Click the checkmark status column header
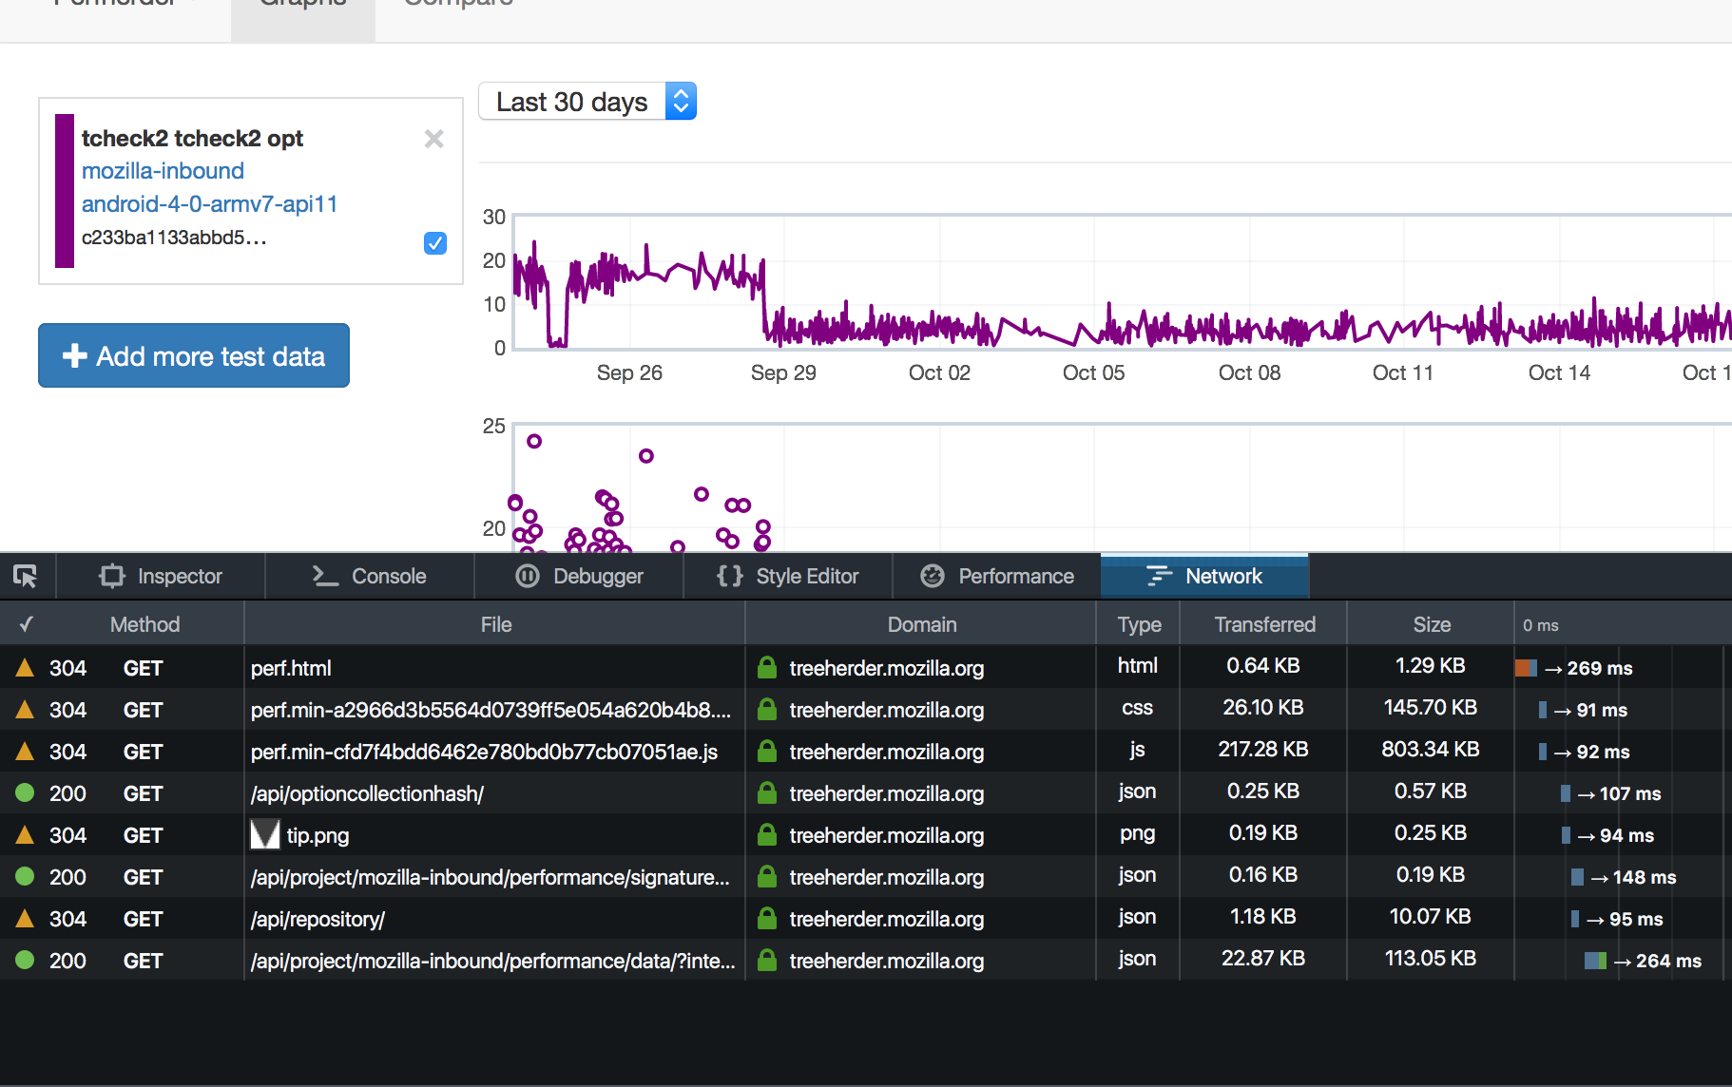Image resolution: width=1732 pixels, height=1087 pixels. [27, 624]
